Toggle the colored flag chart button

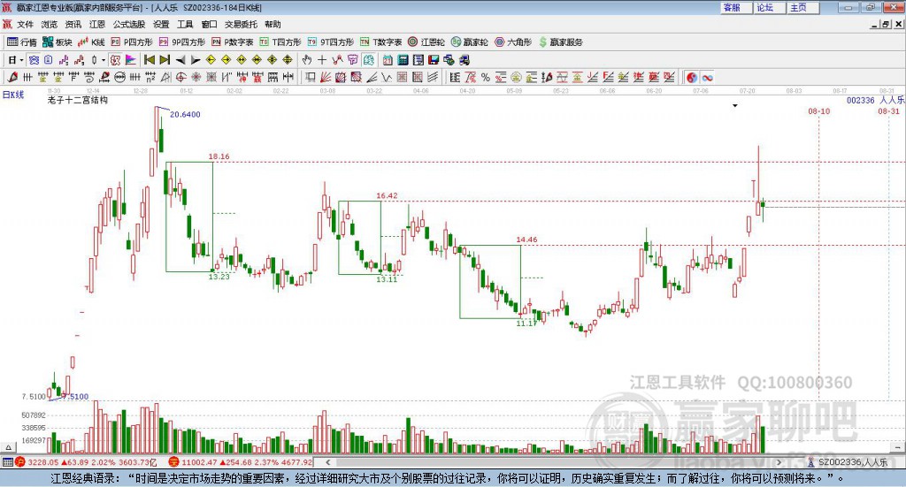pyautogui.click(x=131, y=60)
